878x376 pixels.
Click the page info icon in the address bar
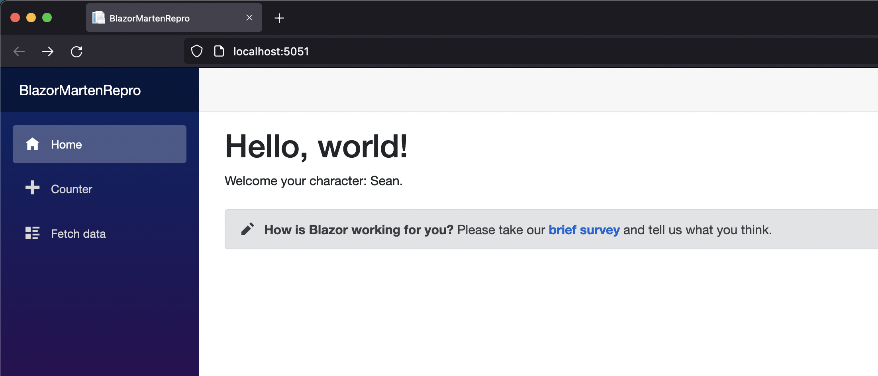[219, 51]
